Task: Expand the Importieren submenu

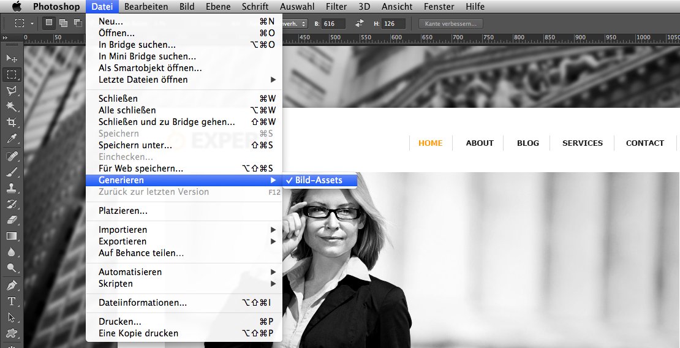Action: [x=184, y=230]
